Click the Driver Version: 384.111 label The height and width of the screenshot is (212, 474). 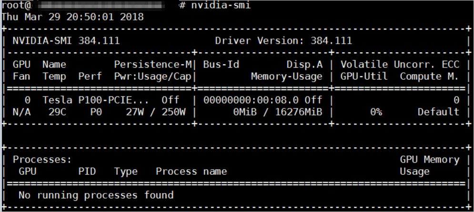(x=283, y=41)
